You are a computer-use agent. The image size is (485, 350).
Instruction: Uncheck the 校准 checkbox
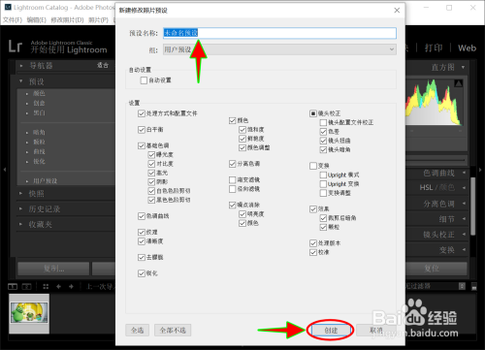pos(313,252)
